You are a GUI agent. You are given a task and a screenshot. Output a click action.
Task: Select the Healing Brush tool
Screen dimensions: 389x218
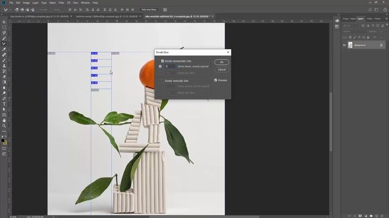point(4,54)
